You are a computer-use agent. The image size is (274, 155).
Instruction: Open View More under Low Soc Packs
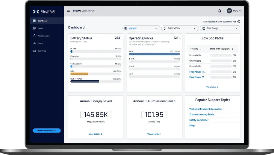pyautogui.click(x=212, y=87)
